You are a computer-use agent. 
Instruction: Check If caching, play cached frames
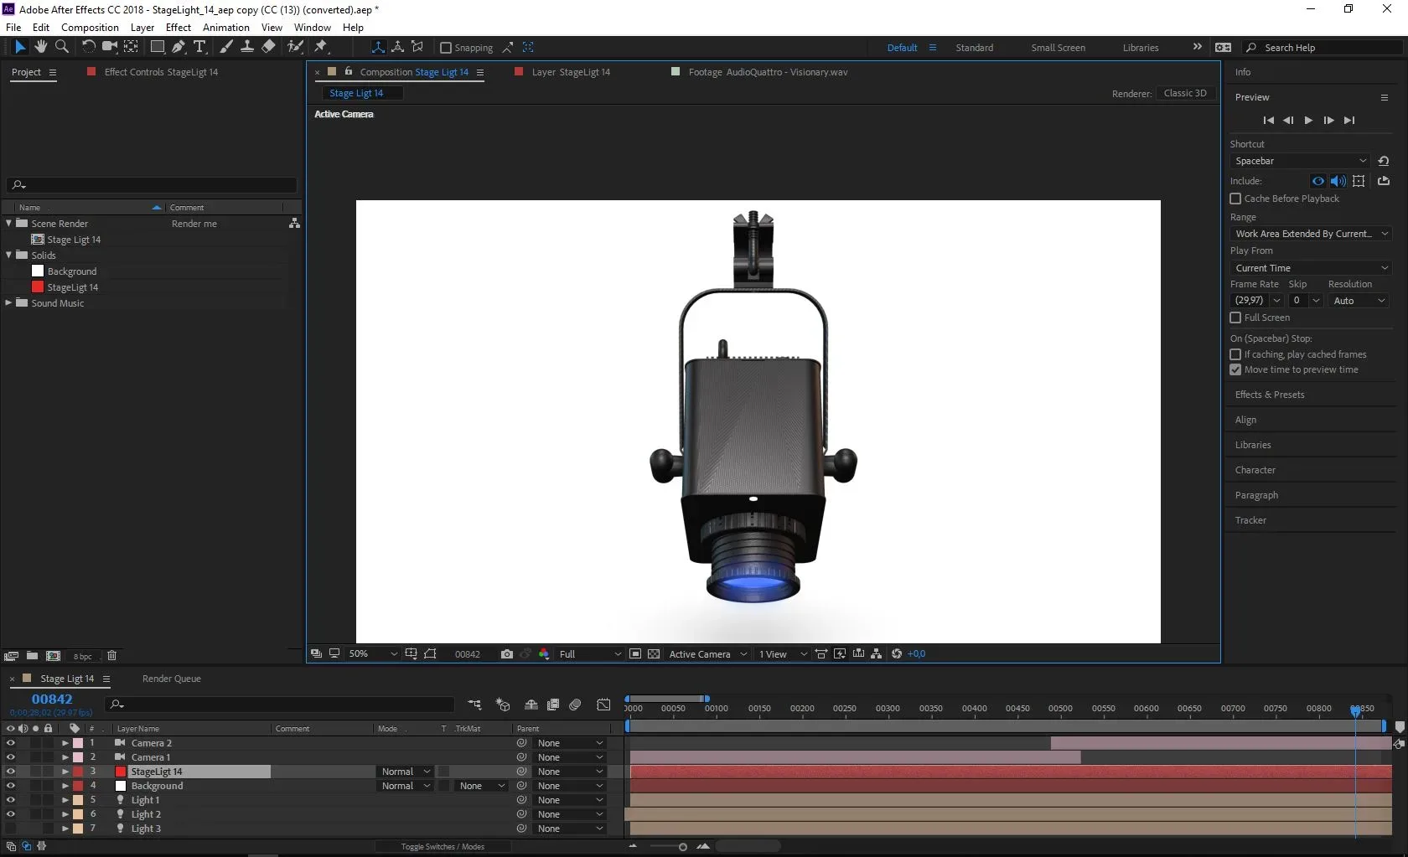pos(1235,354)
